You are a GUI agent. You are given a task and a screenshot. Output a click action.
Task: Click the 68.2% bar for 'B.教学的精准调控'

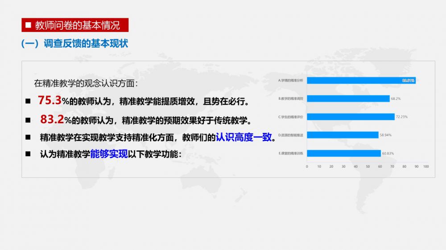(x=348, y=99)
